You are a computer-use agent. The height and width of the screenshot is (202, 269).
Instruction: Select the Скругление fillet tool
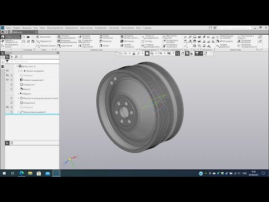[x=65, y=45]
